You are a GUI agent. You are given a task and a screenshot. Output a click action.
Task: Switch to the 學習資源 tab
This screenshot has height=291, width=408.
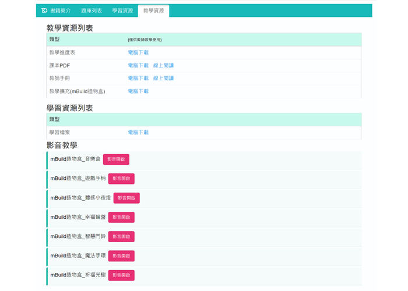pos(122,10)
